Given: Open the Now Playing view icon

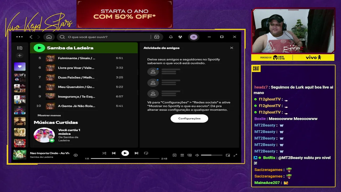Looking at the screenshot, I should [x=174, y=155].
